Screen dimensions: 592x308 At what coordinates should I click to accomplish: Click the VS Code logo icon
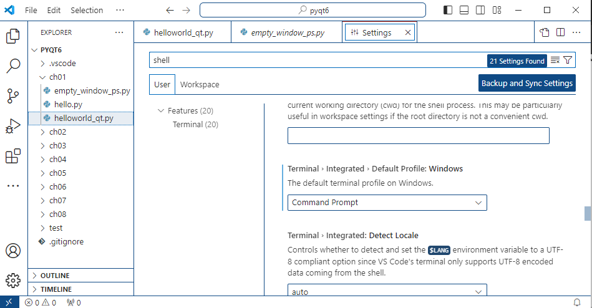tap(9, 10)
